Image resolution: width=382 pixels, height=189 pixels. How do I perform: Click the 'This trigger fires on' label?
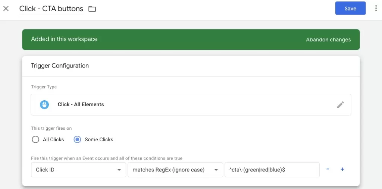51,128
